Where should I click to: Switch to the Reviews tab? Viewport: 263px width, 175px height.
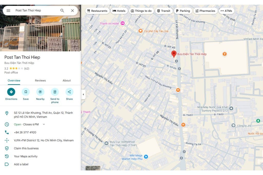tap(40, 81)
